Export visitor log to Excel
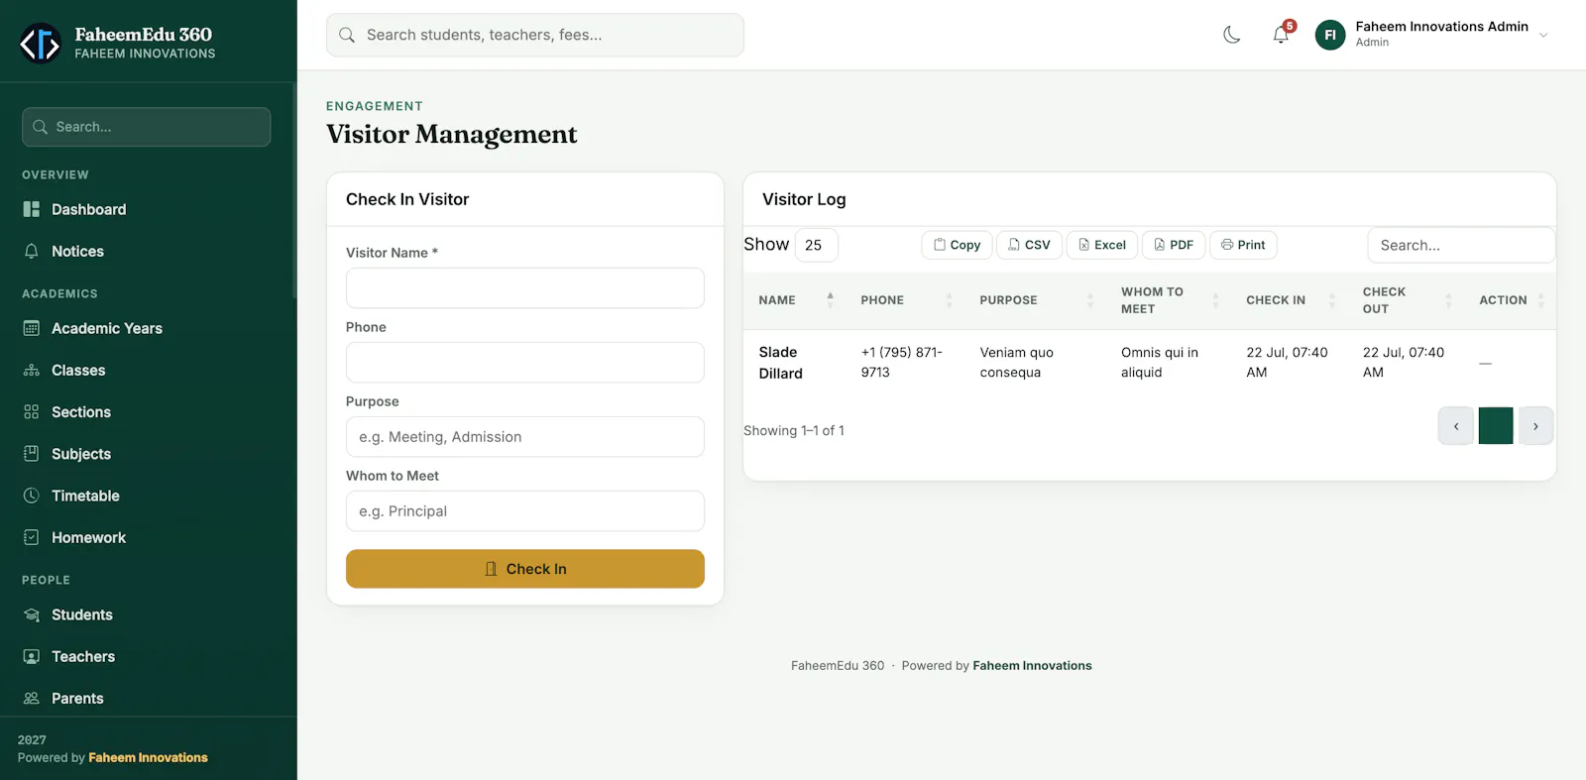Screen dimensions: 1586x780 click(1102, 245)
